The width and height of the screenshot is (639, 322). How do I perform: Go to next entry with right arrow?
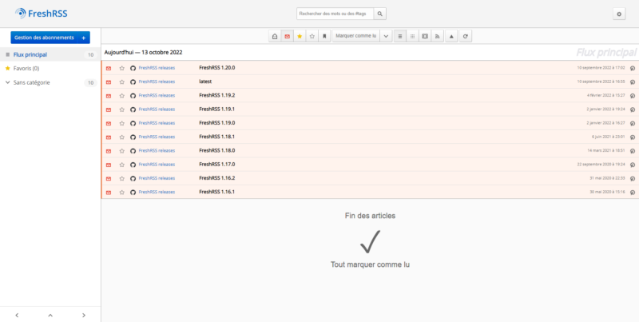(x=84, y=315)
